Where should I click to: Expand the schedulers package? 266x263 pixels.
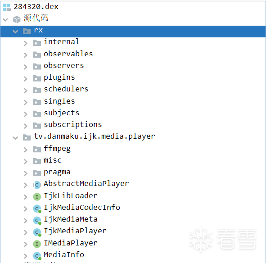point(26,91)
